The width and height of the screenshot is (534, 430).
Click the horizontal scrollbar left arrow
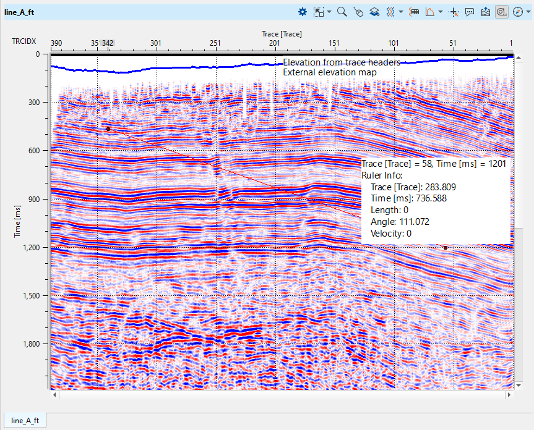click(x=54, y=394)
